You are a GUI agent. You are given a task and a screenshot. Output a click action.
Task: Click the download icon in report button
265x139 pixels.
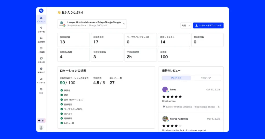pos(197,26)
